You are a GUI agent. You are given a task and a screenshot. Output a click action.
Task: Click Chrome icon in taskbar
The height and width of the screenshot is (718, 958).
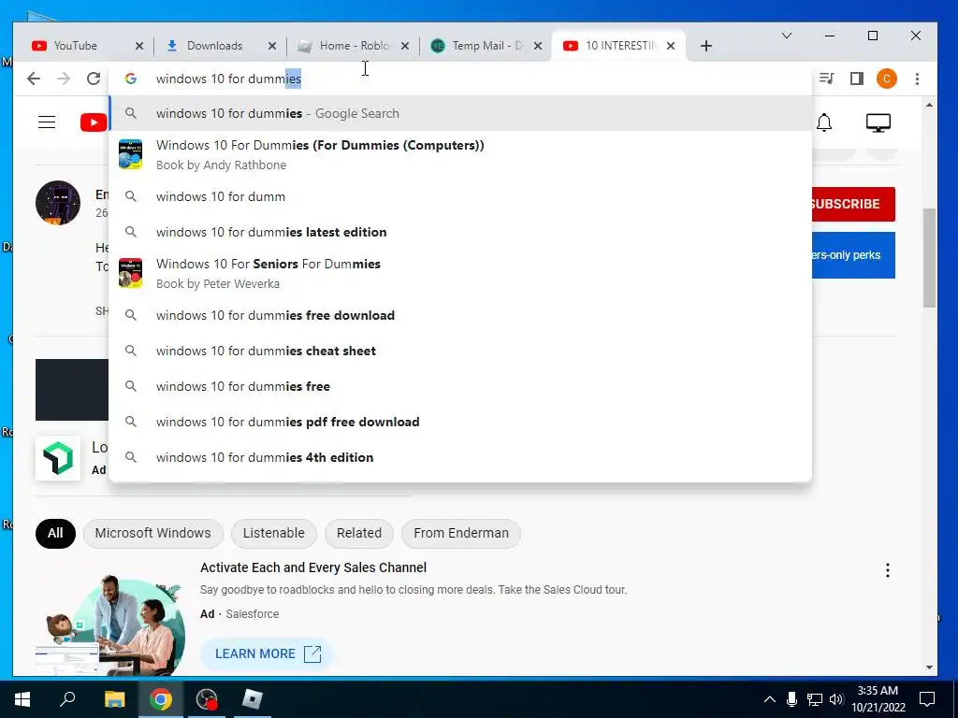coord(161,699)
